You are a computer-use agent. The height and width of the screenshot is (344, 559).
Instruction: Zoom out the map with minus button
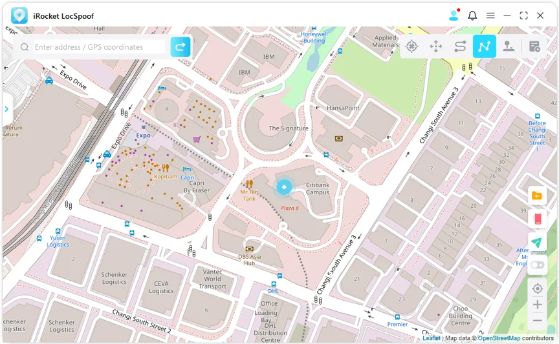(x=537, y=320)
